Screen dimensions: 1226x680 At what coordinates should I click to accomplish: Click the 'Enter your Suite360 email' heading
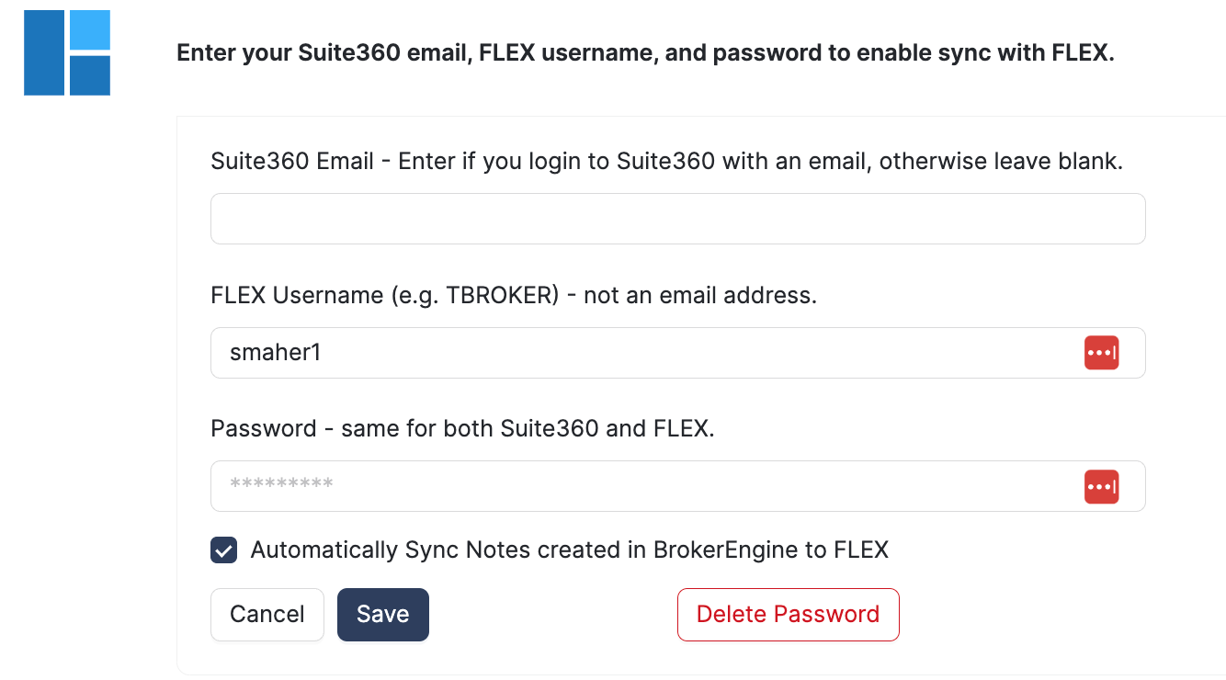[x=644, y=53]
